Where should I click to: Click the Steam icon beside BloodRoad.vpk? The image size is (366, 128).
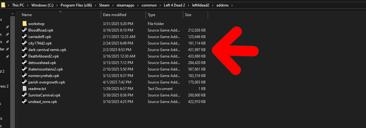(25, 30)
